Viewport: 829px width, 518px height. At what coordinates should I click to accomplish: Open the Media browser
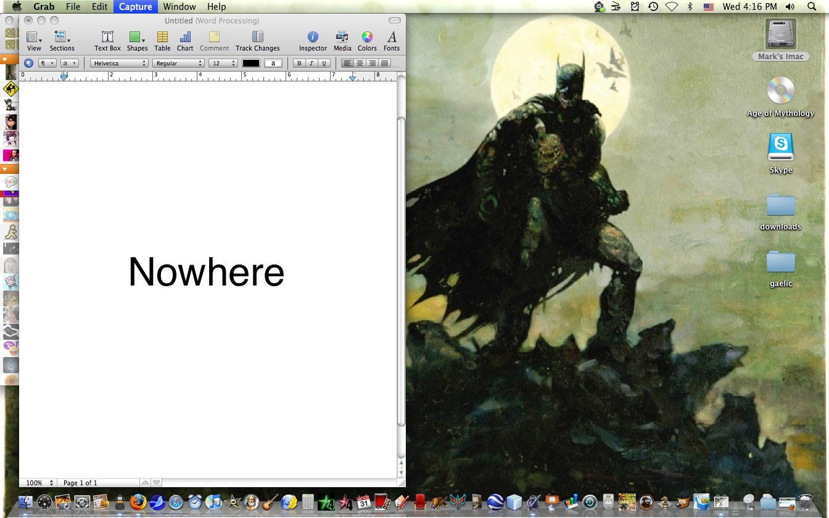[x=342, y=41]
